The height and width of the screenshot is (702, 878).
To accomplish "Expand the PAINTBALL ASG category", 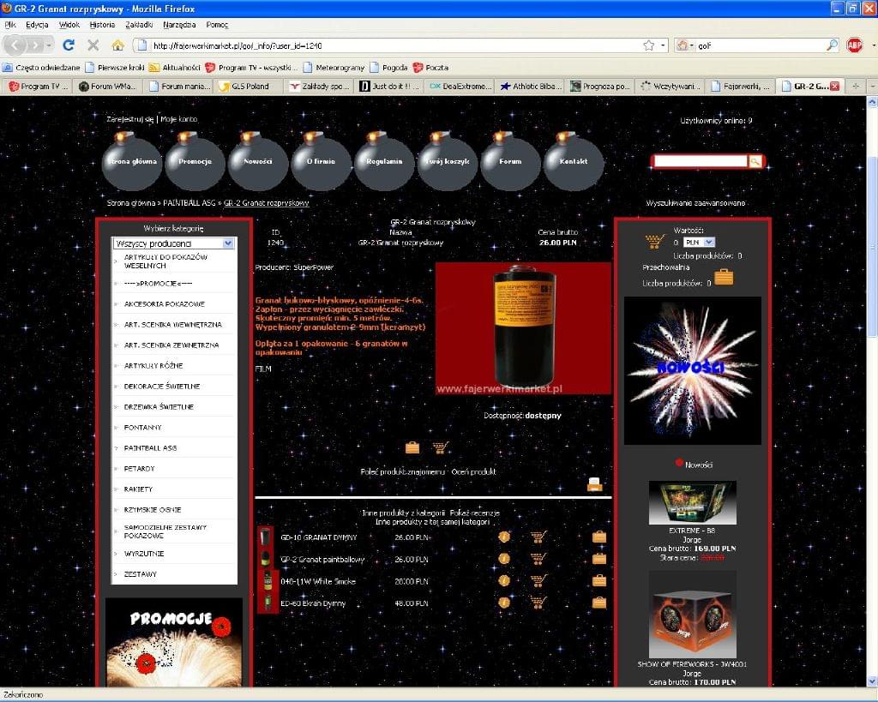I will pyautogui.click(x=150, y=447).
